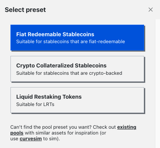Choose the Crypto Collateralized Stablecoins preset
Viewport: 160px width, 148px height.
tap(77, 69)
